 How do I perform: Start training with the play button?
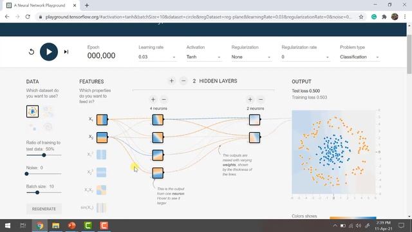(49, 52)
